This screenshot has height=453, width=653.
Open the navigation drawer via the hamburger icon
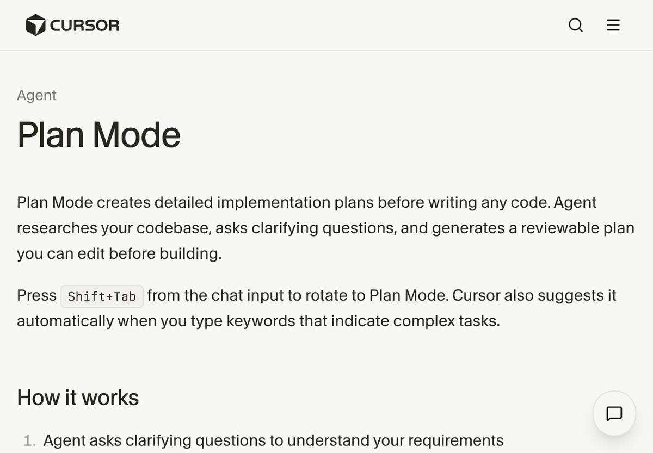pyautogui.click(x=613, y=25)
